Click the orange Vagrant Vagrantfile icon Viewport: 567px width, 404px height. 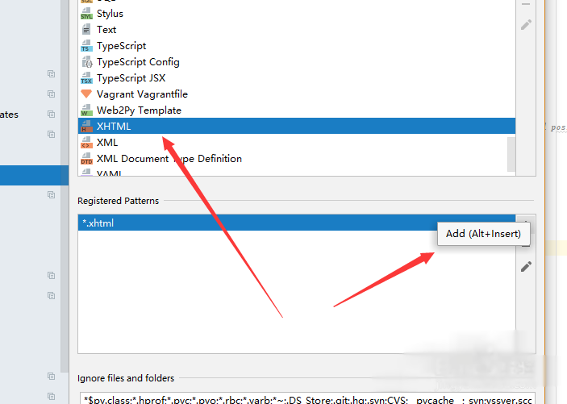tap(86, 94)
